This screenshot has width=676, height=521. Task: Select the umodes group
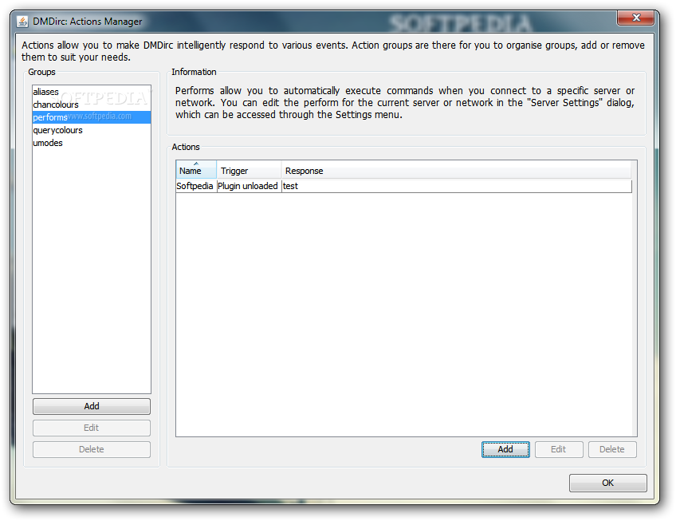tap(92, 143)
